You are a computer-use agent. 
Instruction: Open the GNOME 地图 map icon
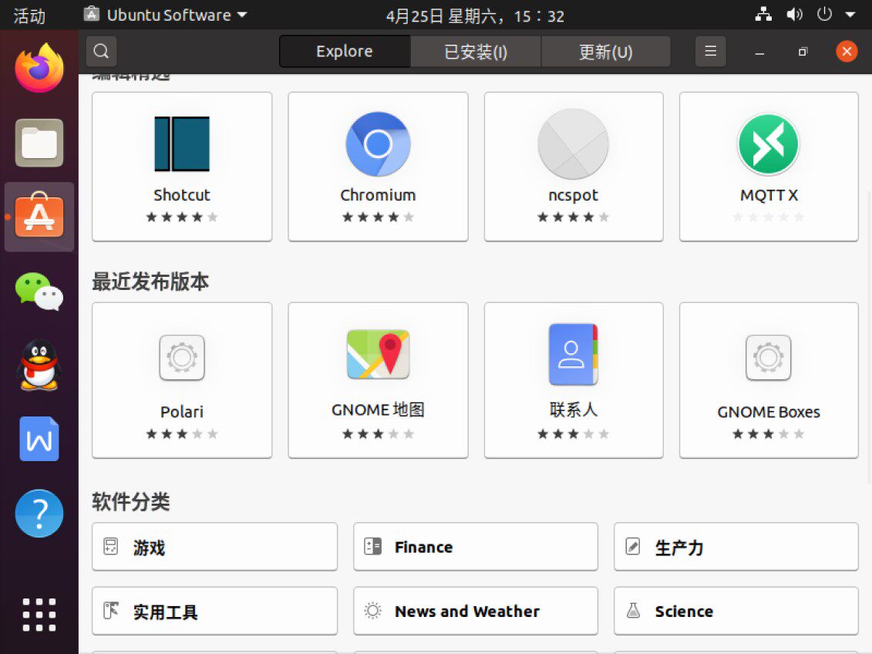pos(378,354)
